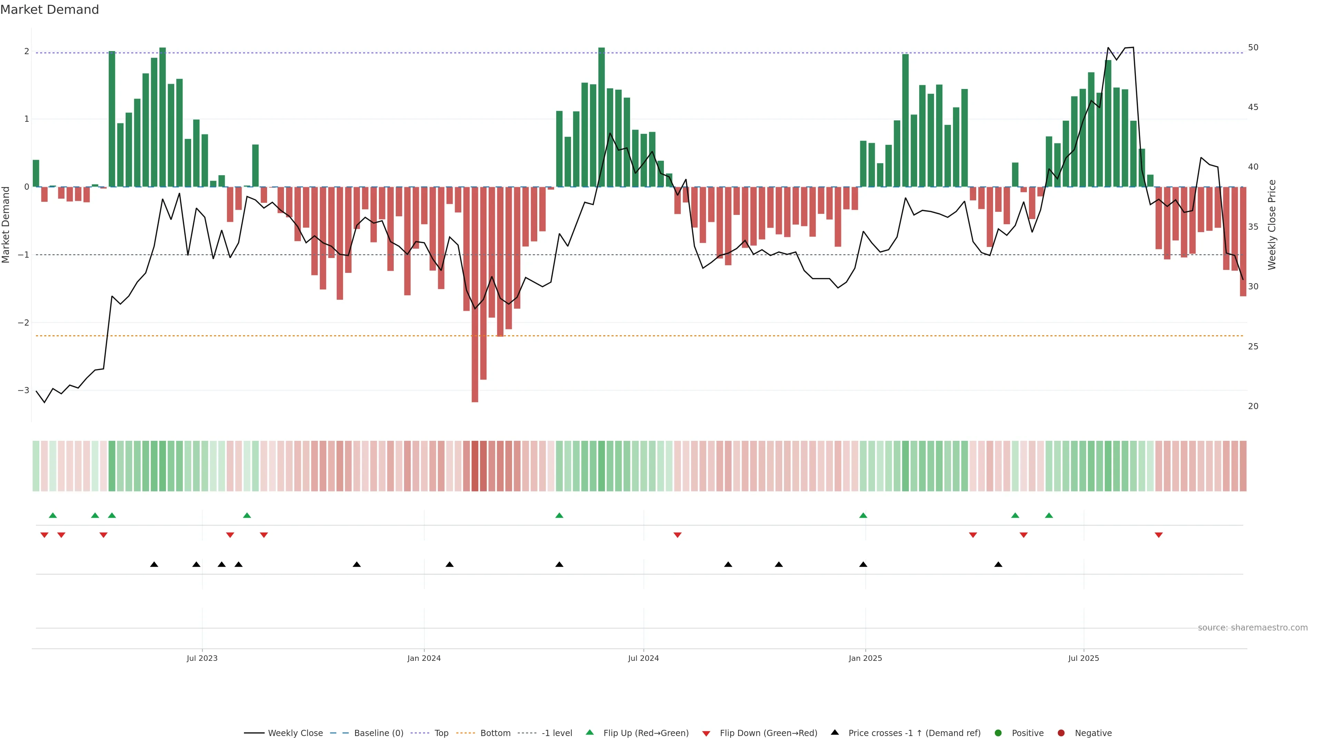The image size is (1325, 745).
Task: Click the Market Demand chart title
Action: click(49, 10)
